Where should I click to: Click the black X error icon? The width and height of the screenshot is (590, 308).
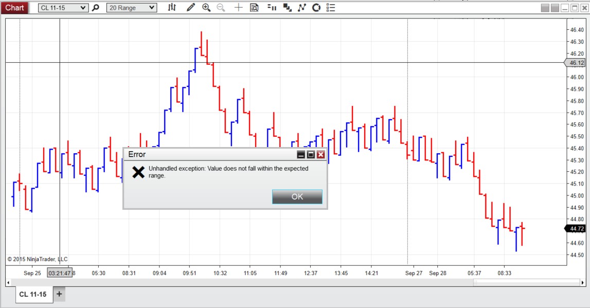[138, 172]
